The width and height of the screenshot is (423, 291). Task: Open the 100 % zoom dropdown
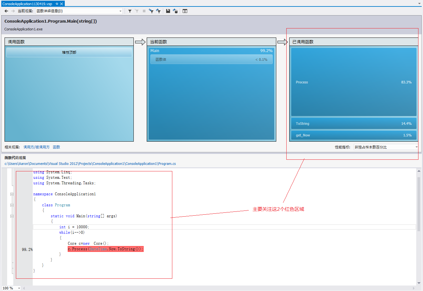pyautogui.click(x=19, y=288)
